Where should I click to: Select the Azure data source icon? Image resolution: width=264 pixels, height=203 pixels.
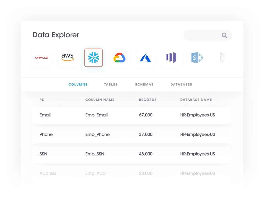[145, 58]
